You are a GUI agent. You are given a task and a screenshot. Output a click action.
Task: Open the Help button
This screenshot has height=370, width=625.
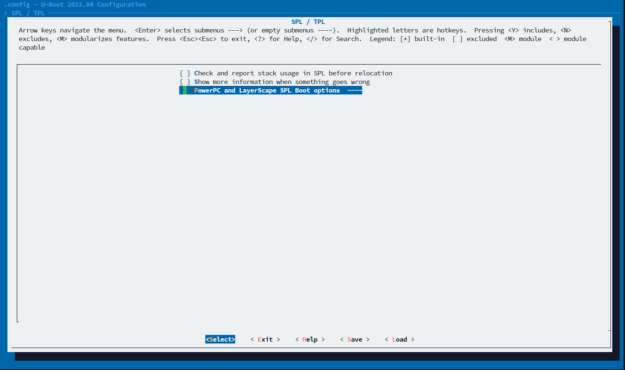coord(310,339)
